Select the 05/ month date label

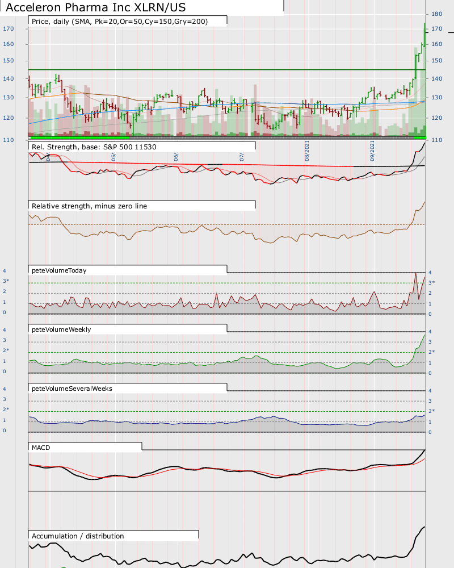pyautogui.click(x=113, y=157)
